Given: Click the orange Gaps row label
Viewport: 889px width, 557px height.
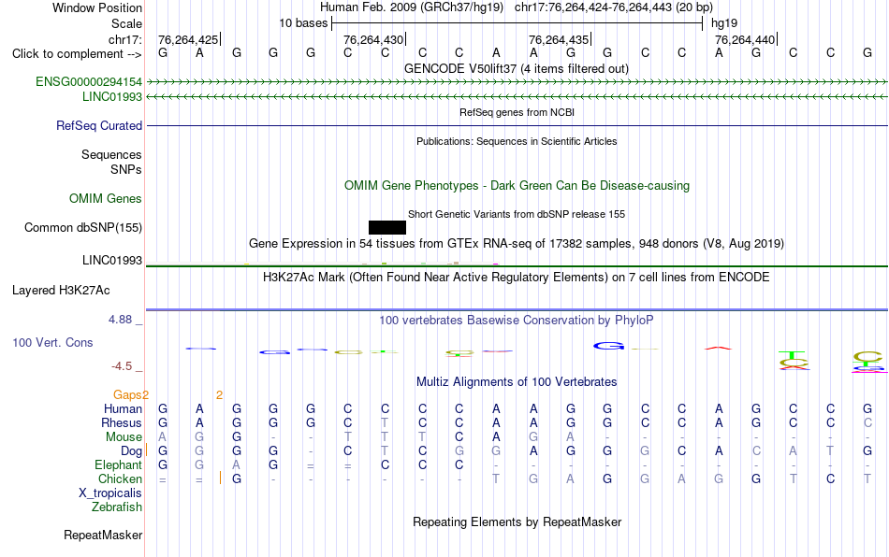Looking at the screenshot, I should coord(127,394).
